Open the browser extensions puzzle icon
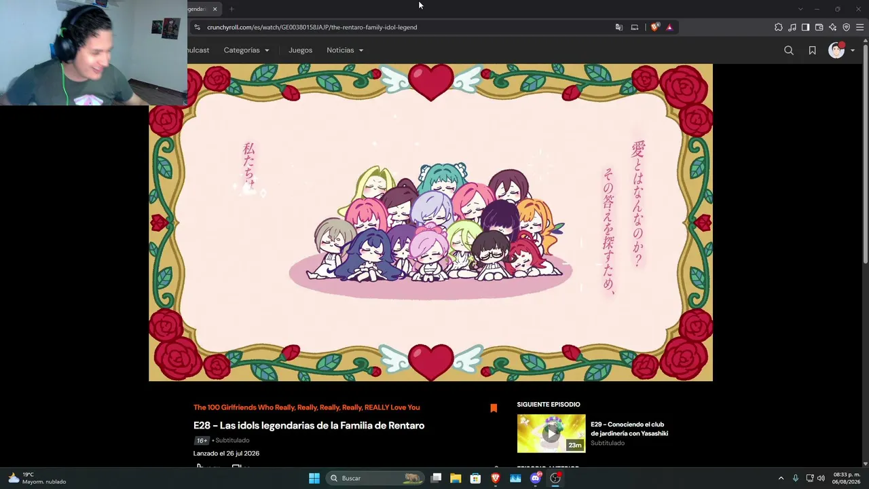Image resolution: width=869 pixels, height=489 pixels. (x=779, y=27)
